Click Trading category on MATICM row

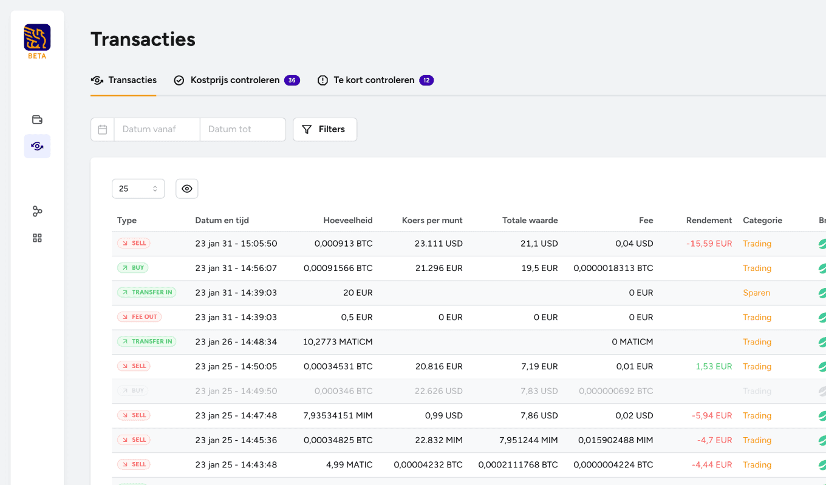(x=757, y=342)
